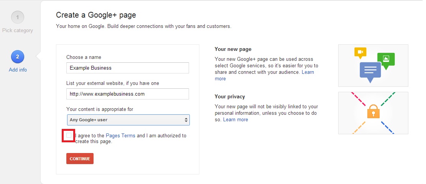
Task: Click the blue text speech bubble icon
Action: pyautogui.click(x=370, y=72)
